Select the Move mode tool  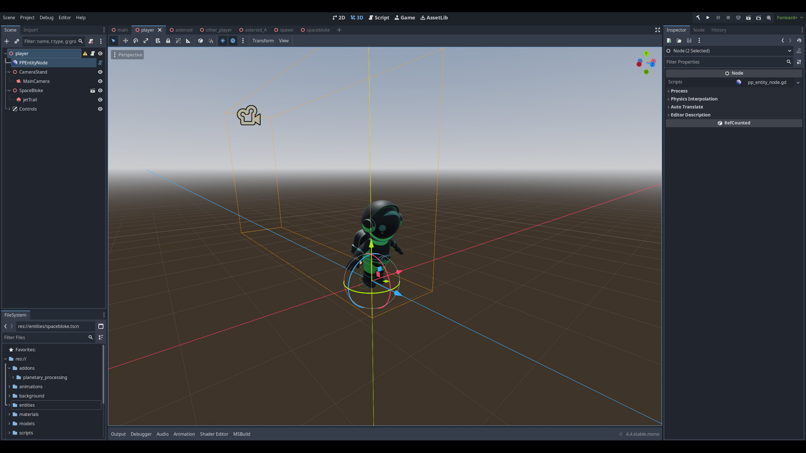pos(125,41)
